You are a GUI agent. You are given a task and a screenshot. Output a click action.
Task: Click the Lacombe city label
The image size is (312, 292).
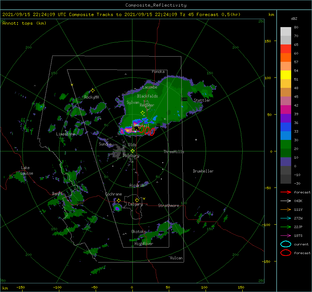(150, 87)
